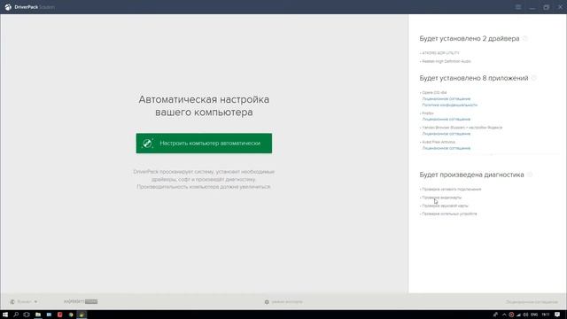Image resolution: width=567 pixels, height=319 pixels.
Task: Open File Explorer from the taskbar
Action: point(37,315)
